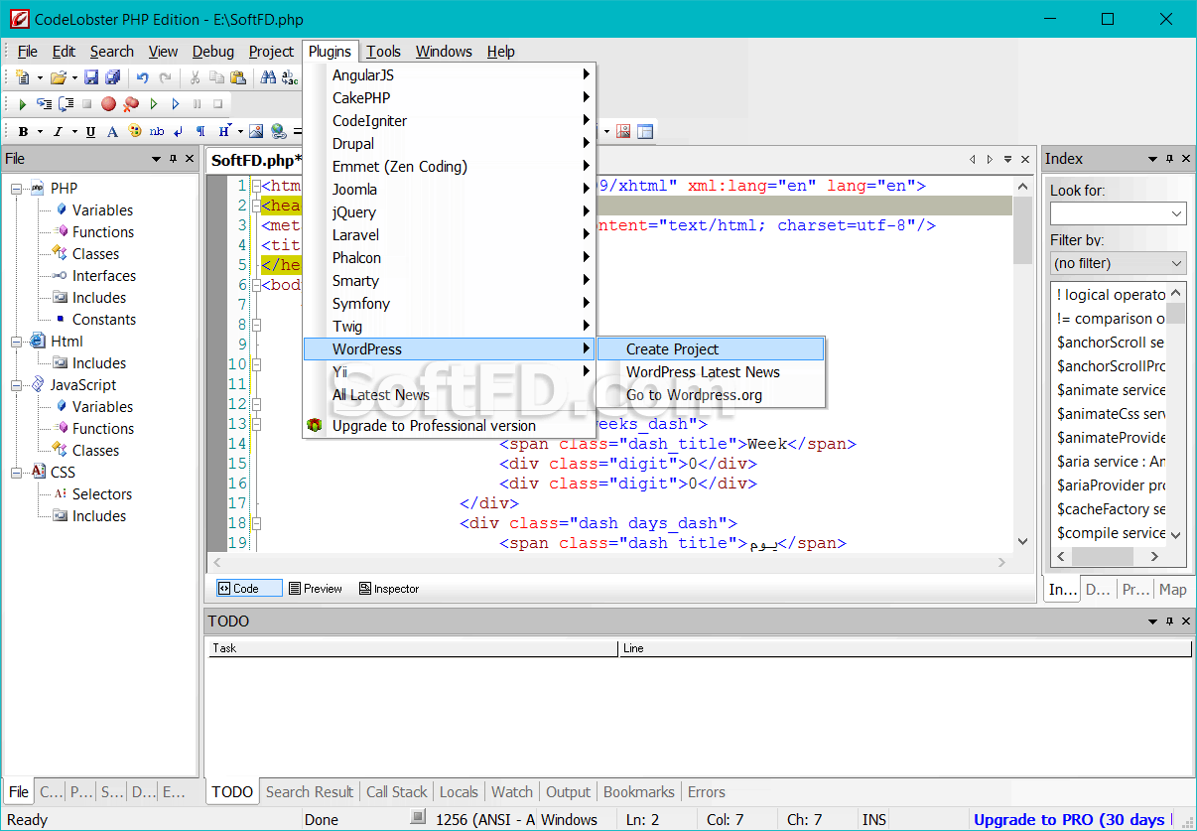Open the Bookmarks tab
The image size is (1197, 831).
click(x=639, y=792)
